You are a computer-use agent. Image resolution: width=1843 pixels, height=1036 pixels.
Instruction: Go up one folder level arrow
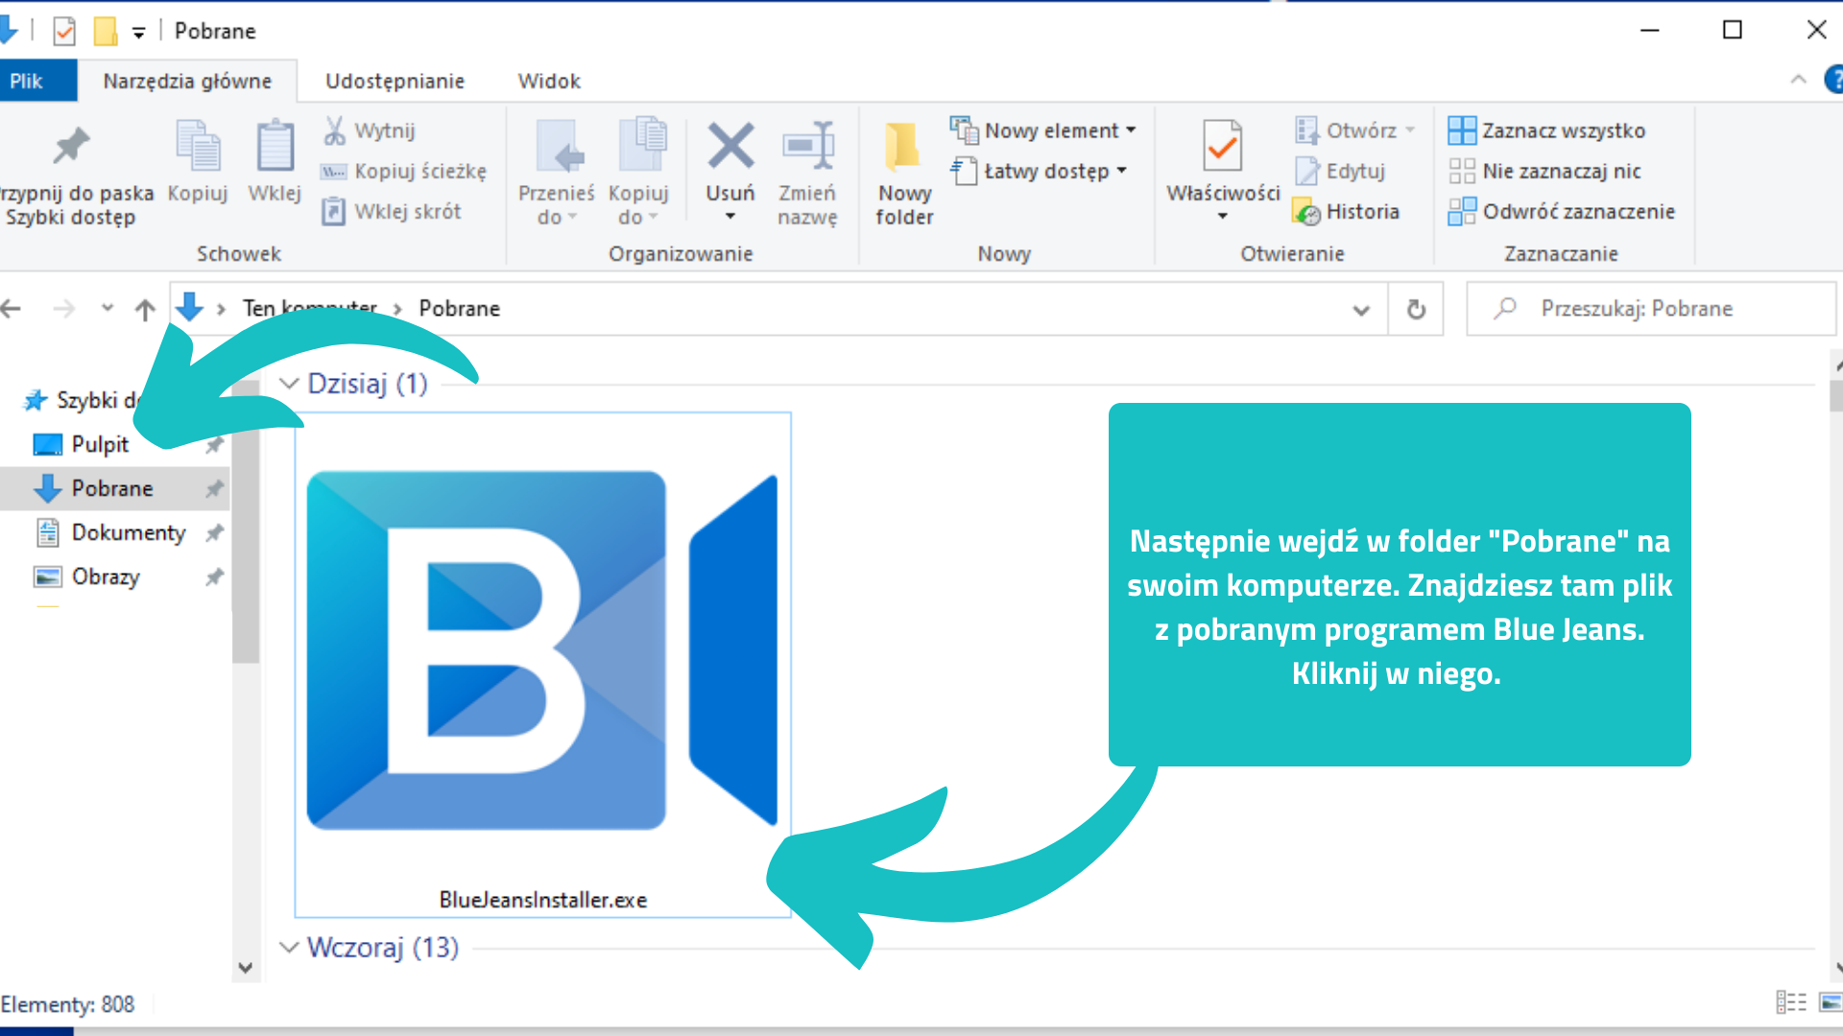pos(145,309)
